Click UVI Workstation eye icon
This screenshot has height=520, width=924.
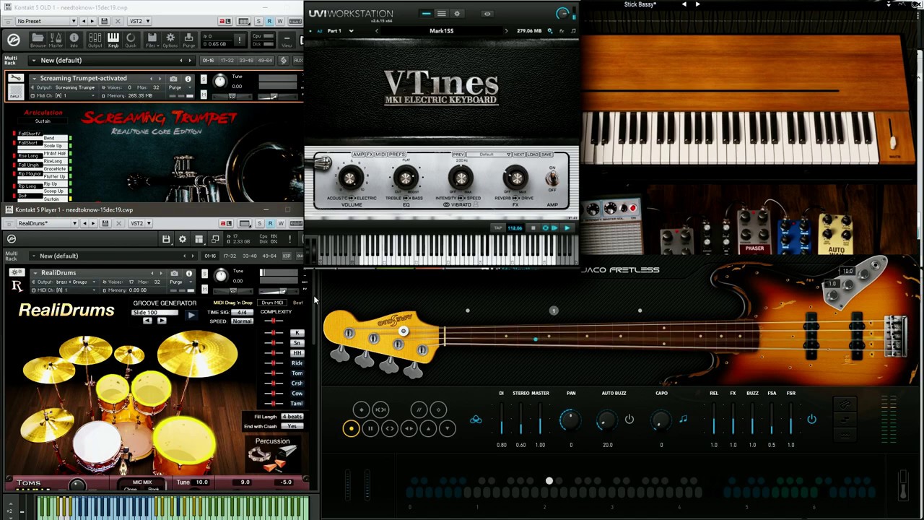[487, 14]
